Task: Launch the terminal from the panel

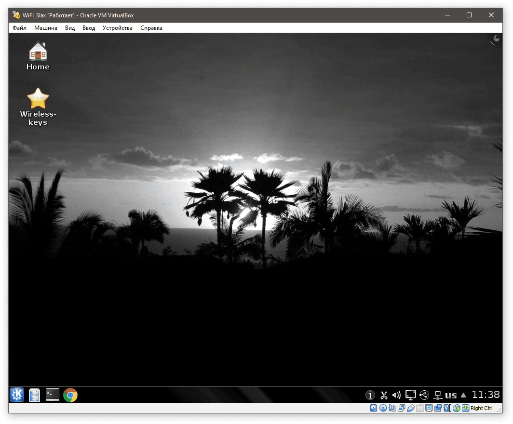Action: [x=53, y=395]
